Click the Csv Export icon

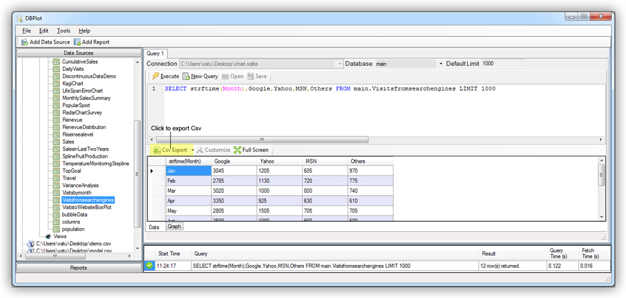tap(157, 150)
